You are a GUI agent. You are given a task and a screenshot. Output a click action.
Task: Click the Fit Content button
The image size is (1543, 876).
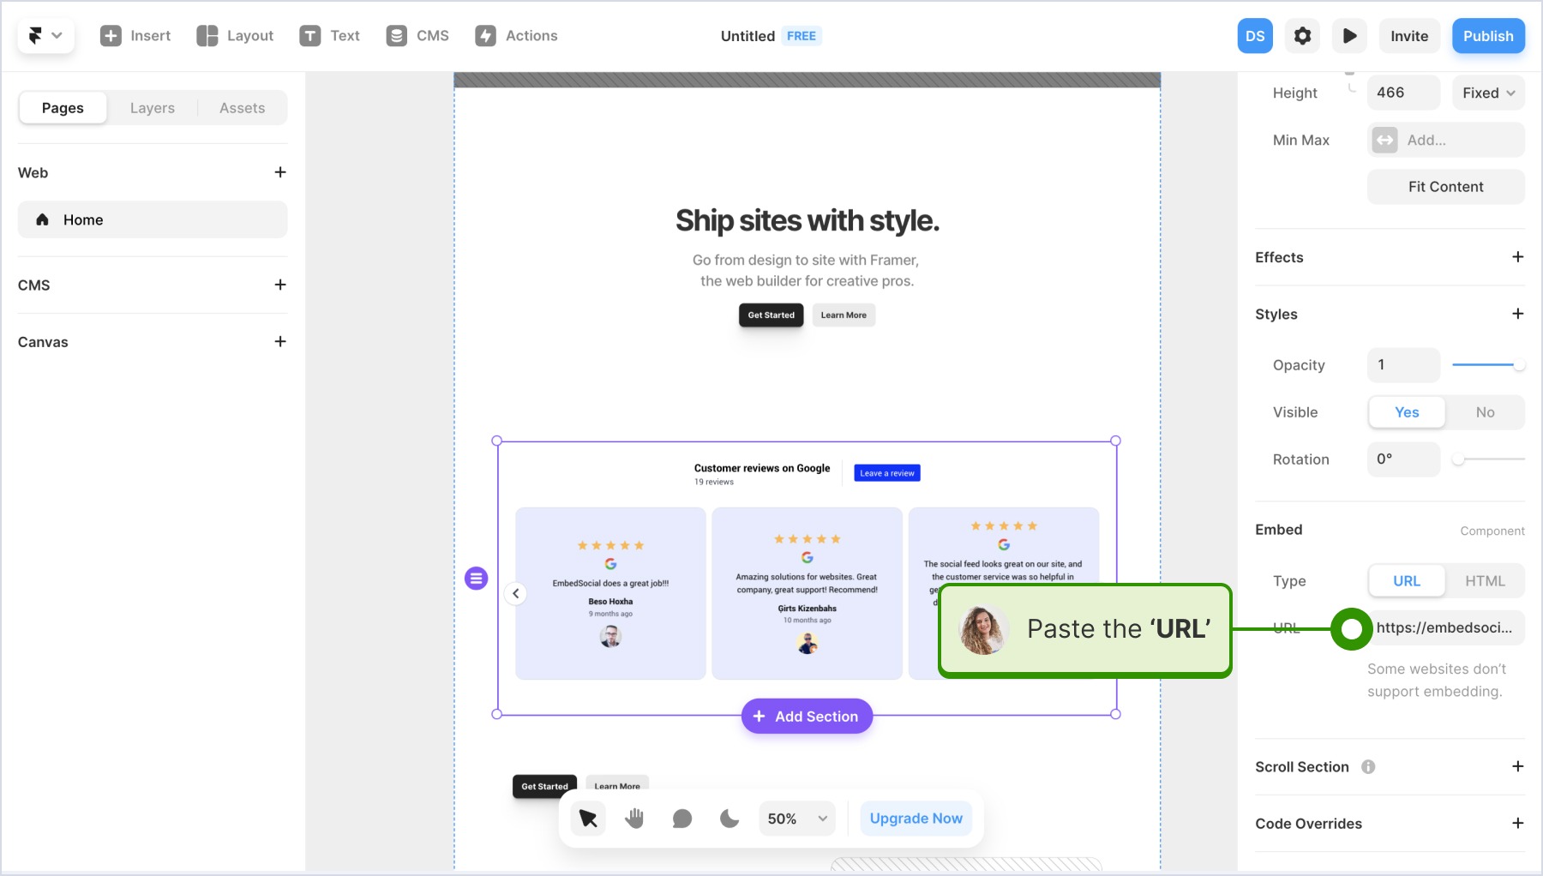tap(1446, 187)
